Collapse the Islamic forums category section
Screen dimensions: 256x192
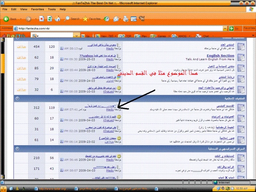coord(17,98)
